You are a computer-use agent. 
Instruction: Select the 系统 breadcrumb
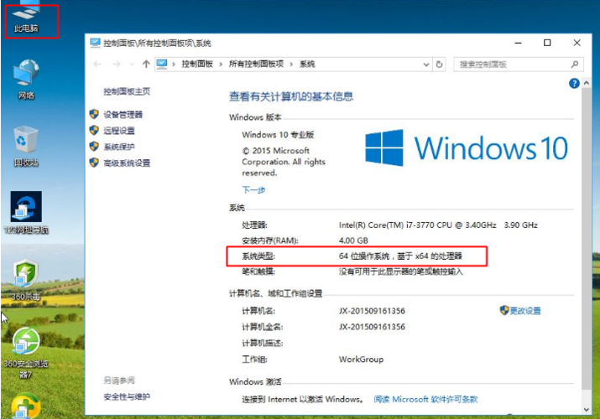307,64
